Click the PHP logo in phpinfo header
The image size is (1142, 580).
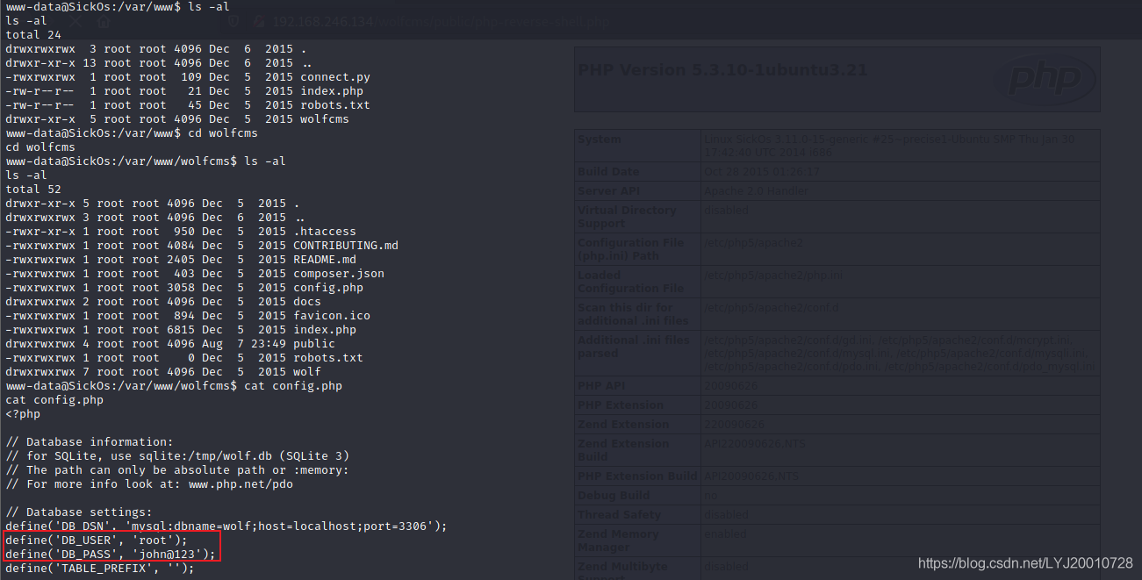1044,79
